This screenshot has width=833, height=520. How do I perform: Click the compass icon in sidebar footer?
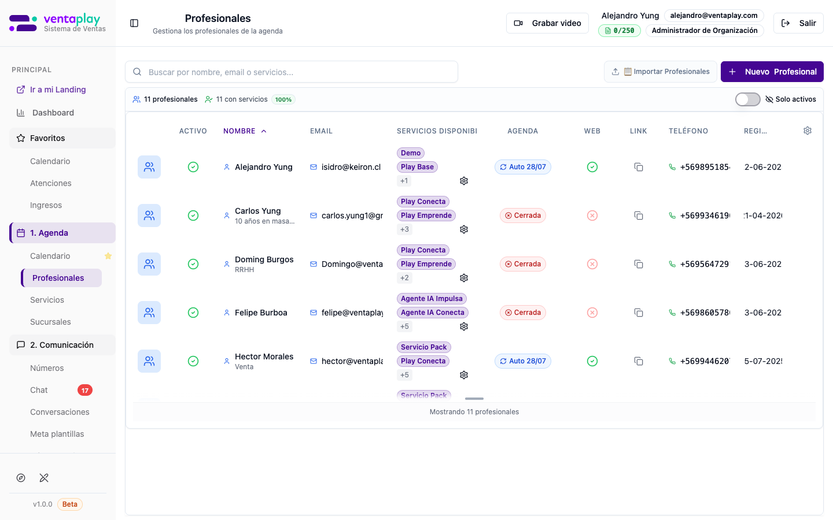[21, 478]
